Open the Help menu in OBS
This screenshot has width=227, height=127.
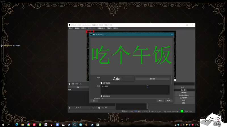pyautogui.click(x=116, y=28)
